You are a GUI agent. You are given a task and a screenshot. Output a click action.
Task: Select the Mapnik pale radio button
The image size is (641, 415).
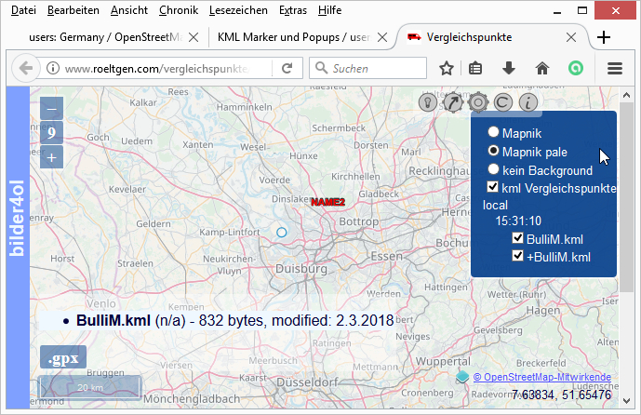[x=493, y=151]
